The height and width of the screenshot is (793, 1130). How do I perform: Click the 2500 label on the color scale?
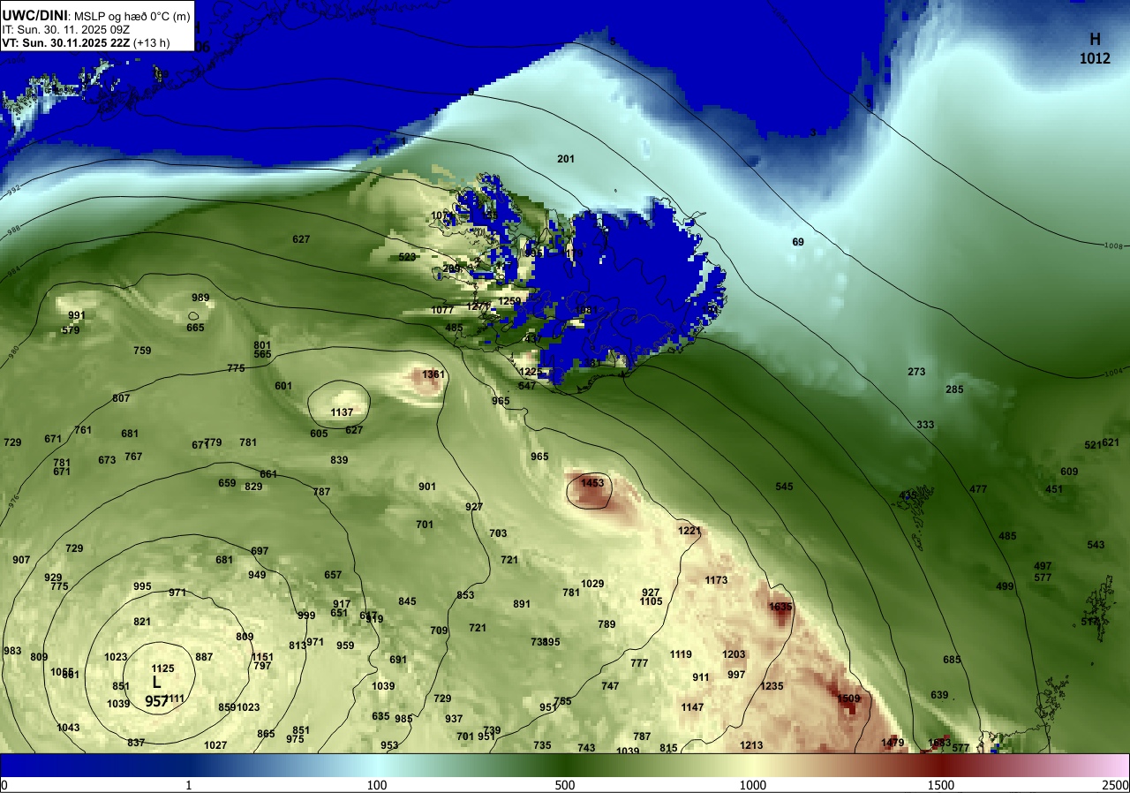[1116, 785]
